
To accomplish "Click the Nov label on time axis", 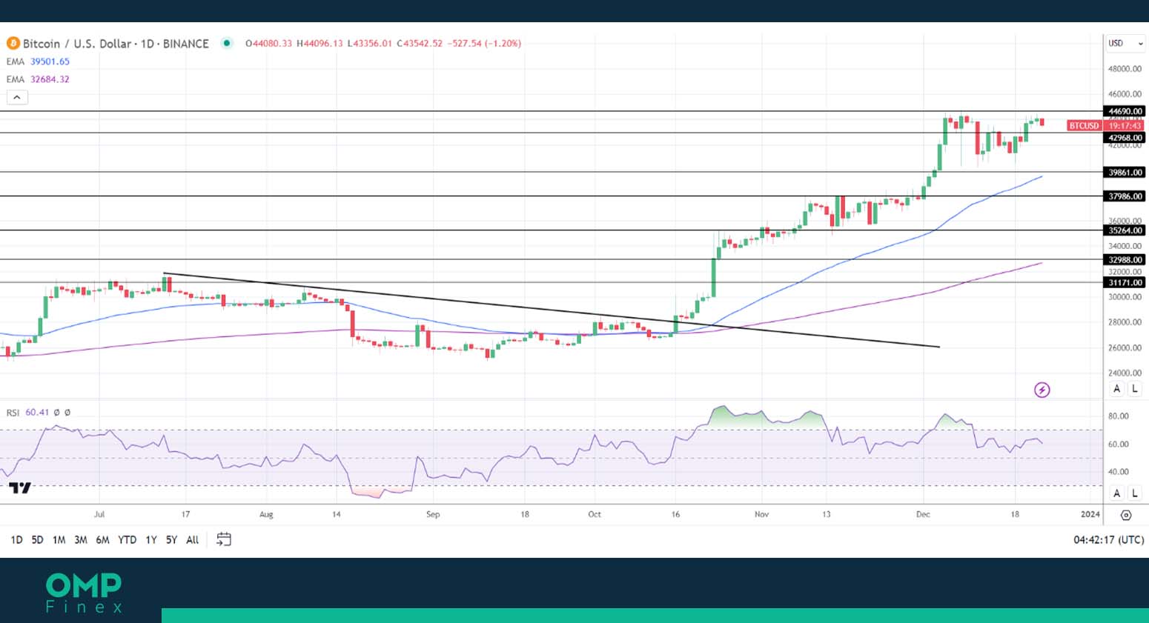I will [761, 514].
